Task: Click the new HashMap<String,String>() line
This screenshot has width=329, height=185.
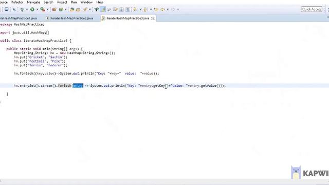Action: click(x=64, y=53)
